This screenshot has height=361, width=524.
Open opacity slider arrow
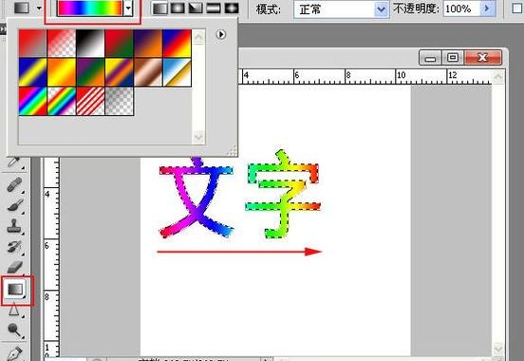(x=488, y=9)
